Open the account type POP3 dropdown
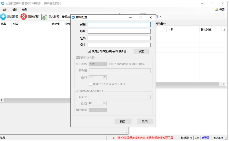This screenshot has height=141, width=229. pos(98,64)
